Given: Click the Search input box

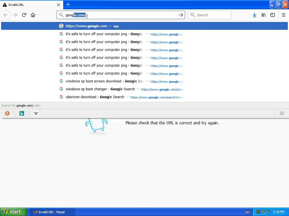Looking at the screenshot, I should [209, 15].
